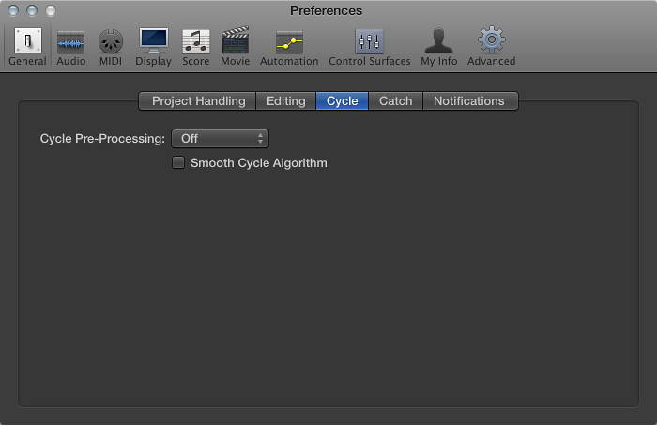
Task: Select the Movie clapperboard icon
Action: click(x=235, y=40)
